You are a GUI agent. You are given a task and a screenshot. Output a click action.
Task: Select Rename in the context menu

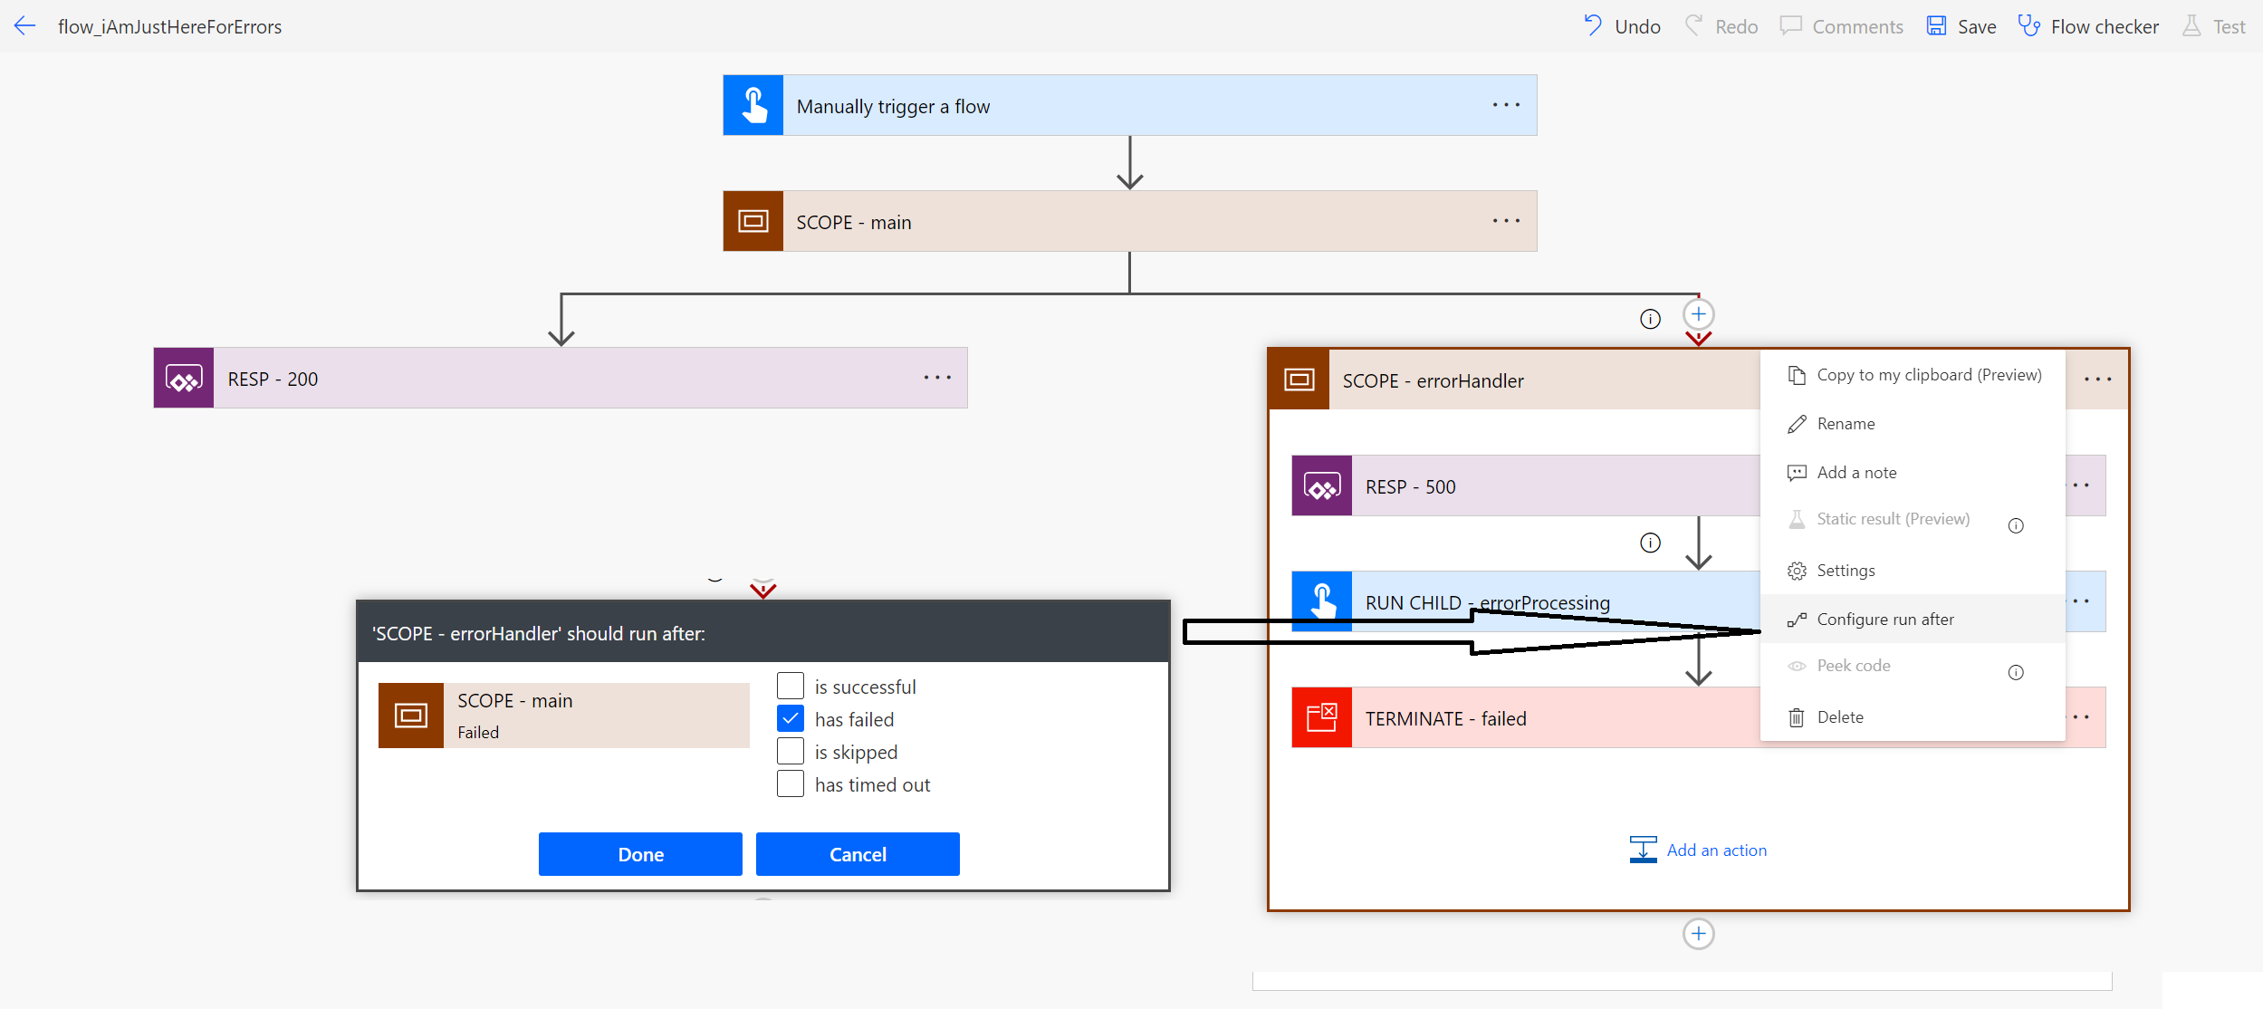pos(1846,424)
